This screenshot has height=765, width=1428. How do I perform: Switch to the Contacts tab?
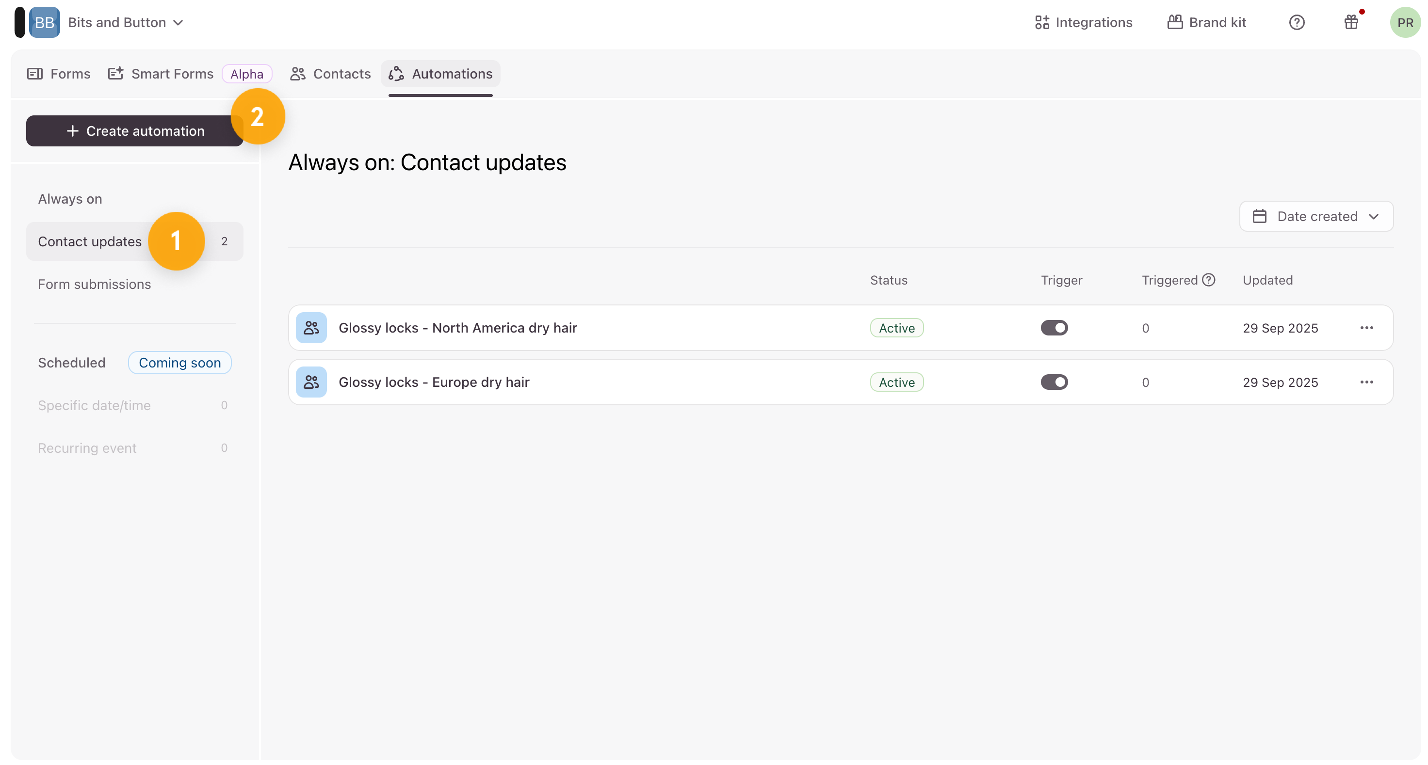pos(330,74)
